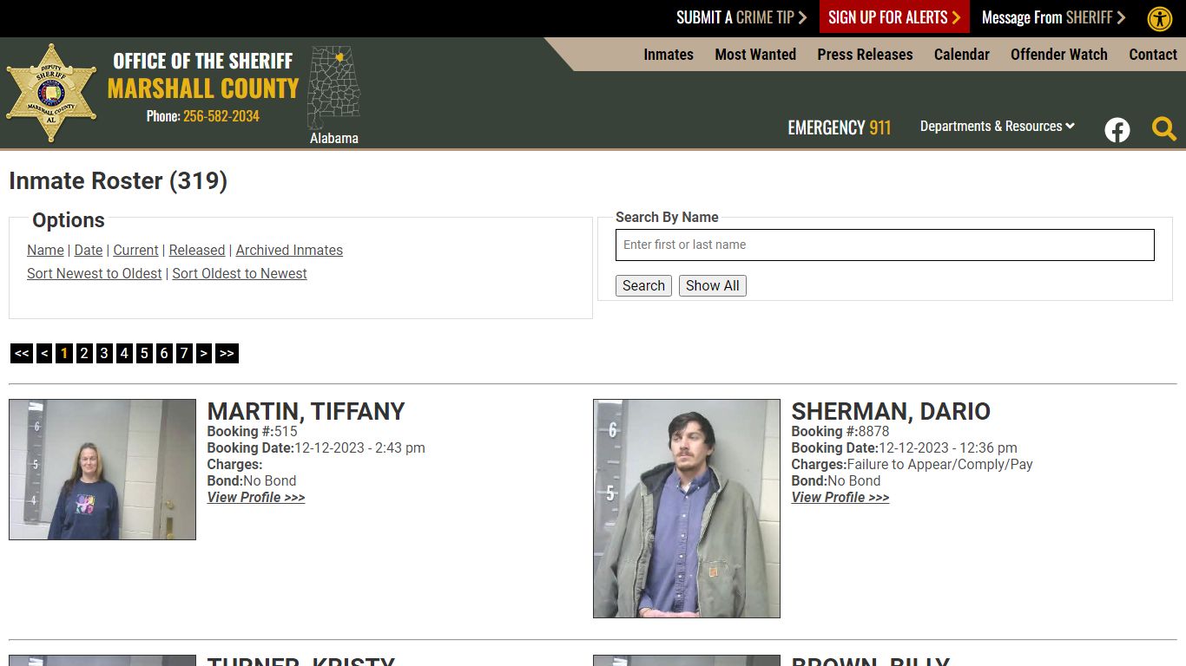Screen dimensions: 1186x666
Task: Click the Emergency 911 text
Action: point(839,127)
